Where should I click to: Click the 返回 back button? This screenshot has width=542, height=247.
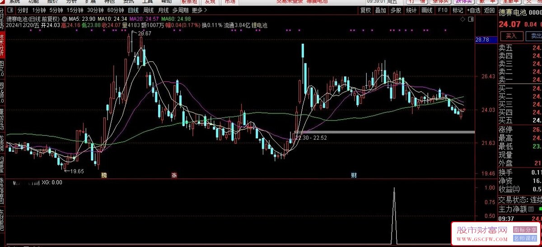tap(489, 10)
